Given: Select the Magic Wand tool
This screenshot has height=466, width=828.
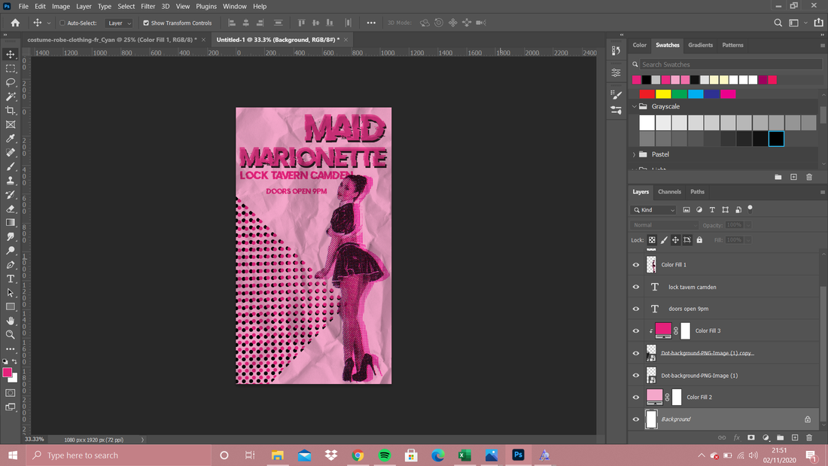Looking at the screenshot, I should point(10,96).
